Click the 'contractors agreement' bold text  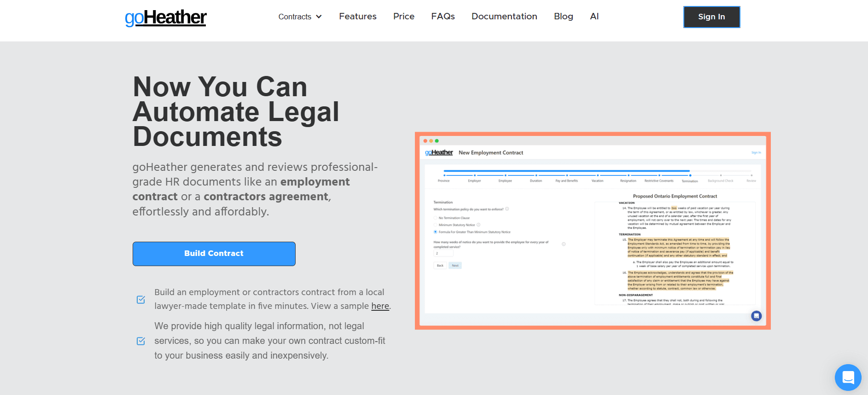266,197
